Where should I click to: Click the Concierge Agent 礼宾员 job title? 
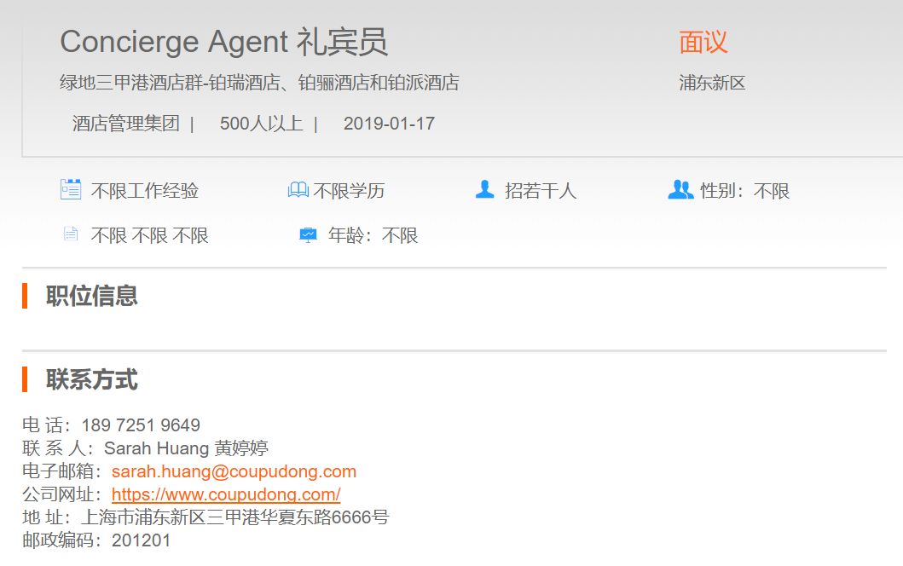[x=223, y=41]
